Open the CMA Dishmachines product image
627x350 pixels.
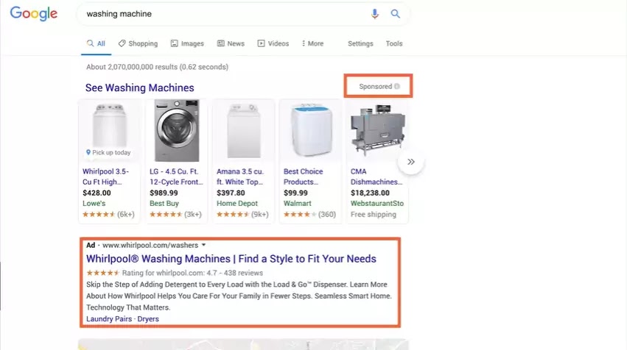[377, 129]
